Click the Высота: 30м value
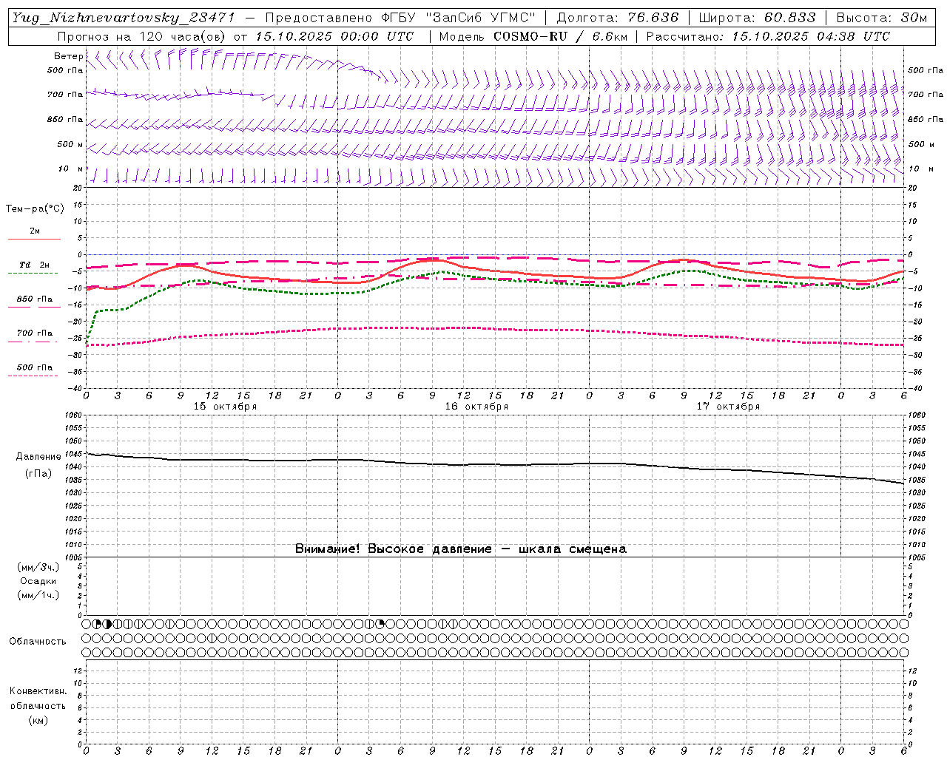This screenshot has width=947, height=757. pos(882,18)
